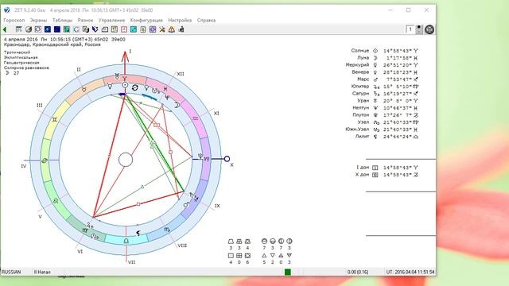Click II Натал in the status bar
The image size is (509, 286).
click(x=42, y=272)
